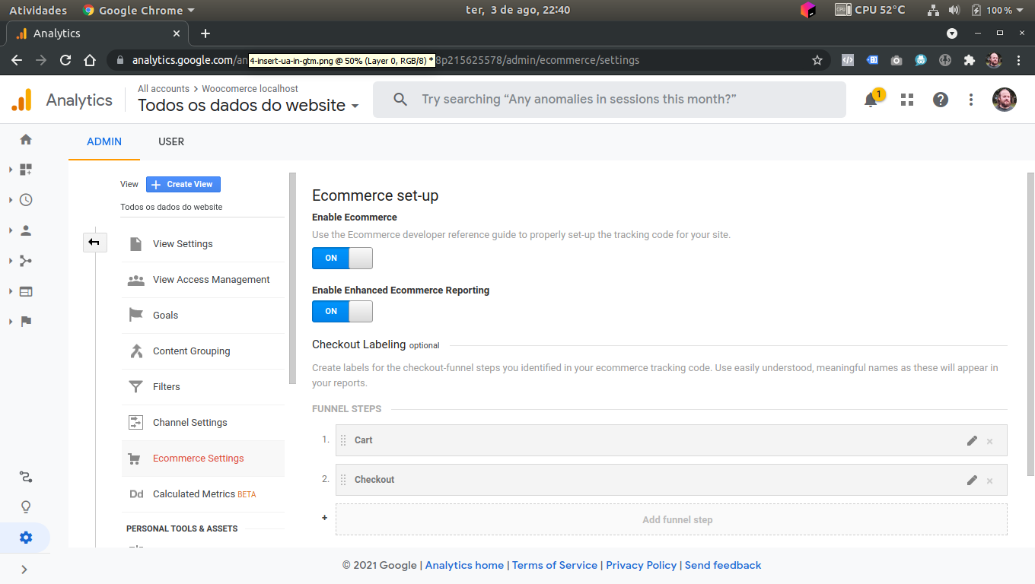Viewport: 1035px width, 584px height.
Task: Toggle Enhanced Ecommerce Reporting switch
Action: coord(342,311)
